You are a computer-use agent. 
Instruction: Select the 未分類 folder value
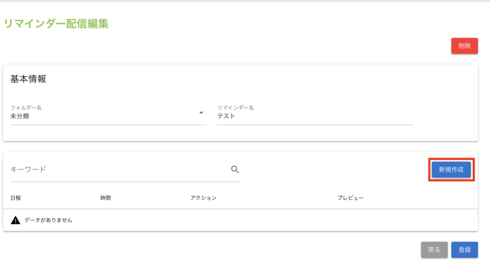pyautogui.click(x=20, y=116)
